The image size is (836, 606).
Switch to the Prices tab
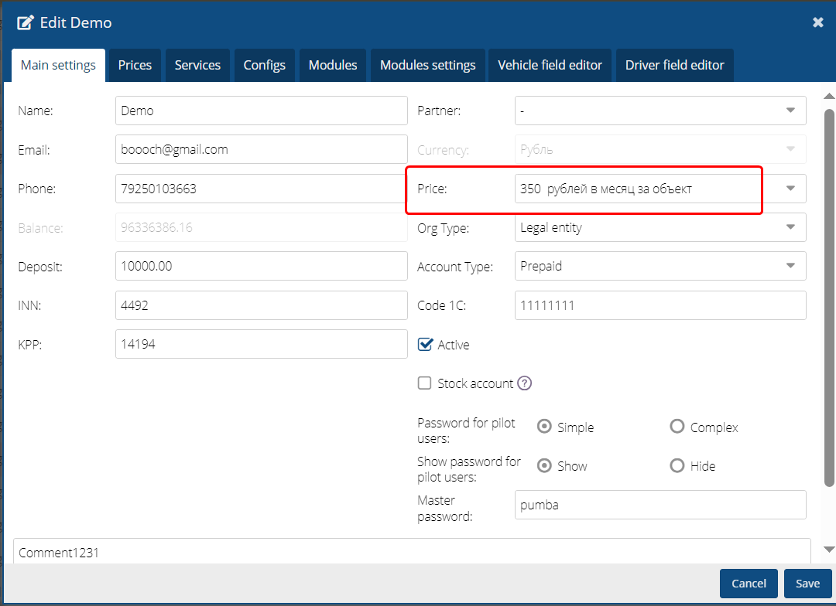pos(135,65)
